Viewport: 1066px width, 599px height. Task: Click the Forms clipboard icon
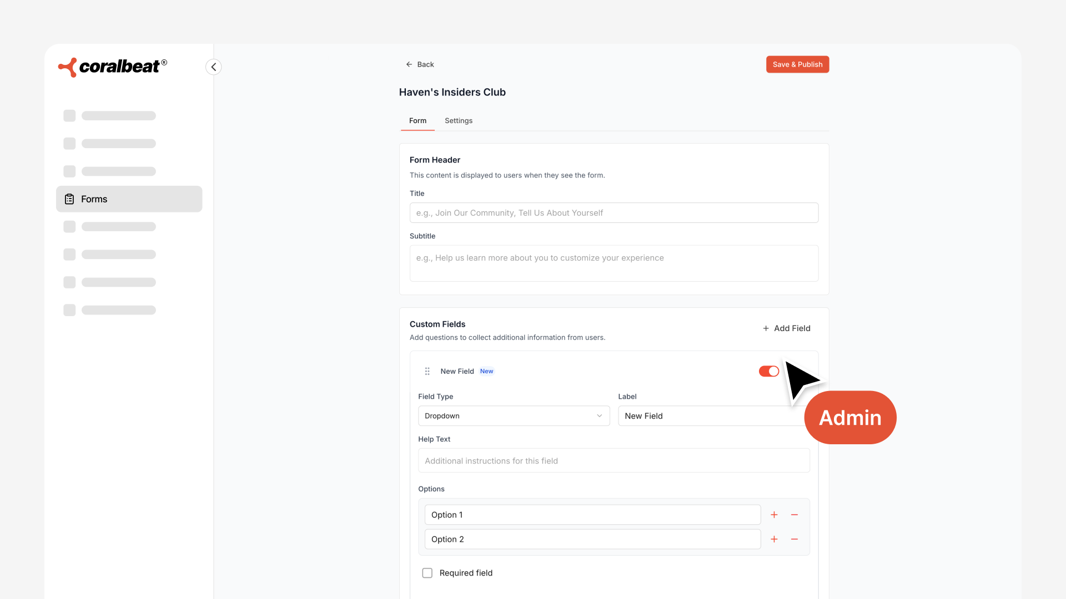point(69,199)
